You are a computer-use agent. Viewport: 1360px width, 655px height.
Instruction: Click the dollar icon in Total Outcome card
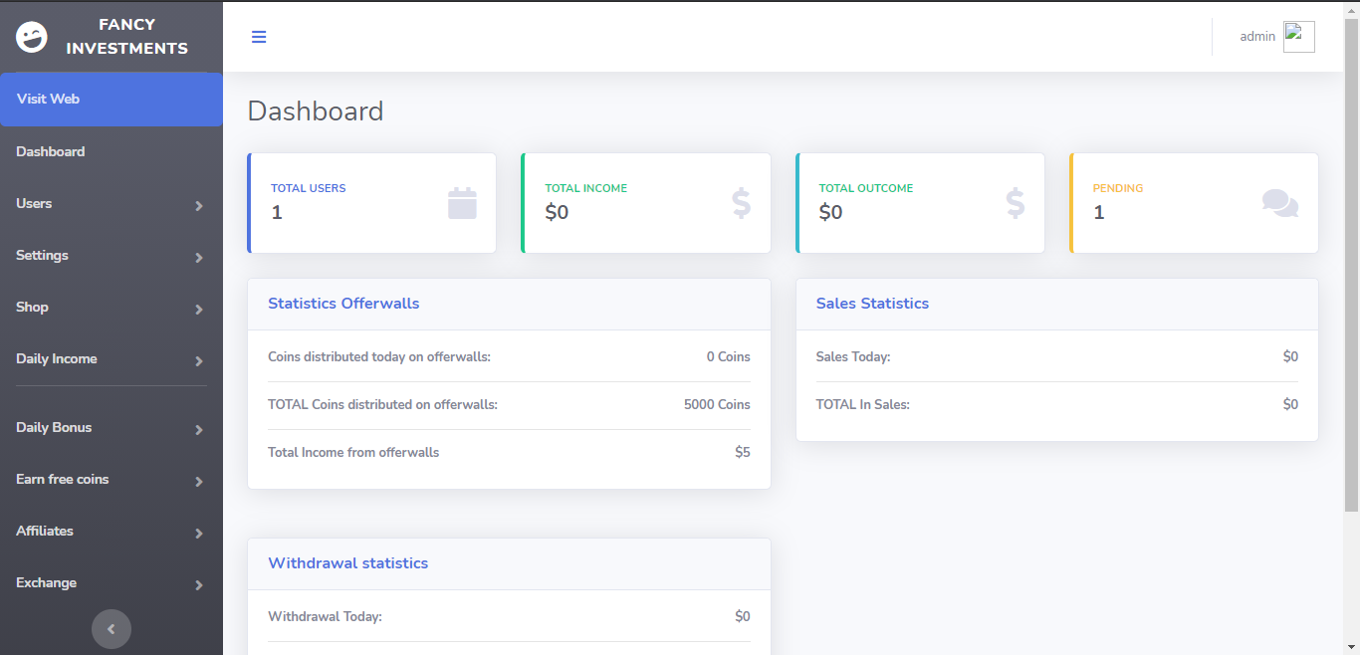tap(1016, 203)
